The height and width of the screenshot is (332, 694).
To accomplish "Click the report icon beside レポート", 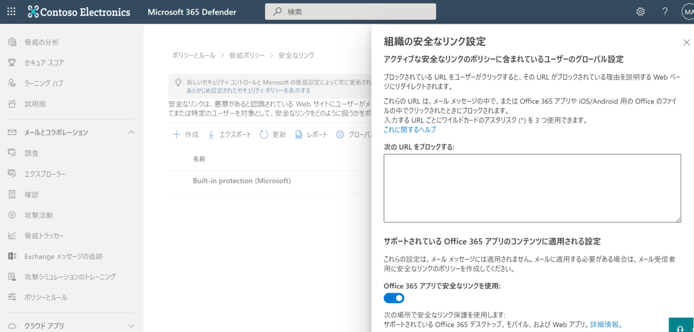I will (x=299, y=134).
